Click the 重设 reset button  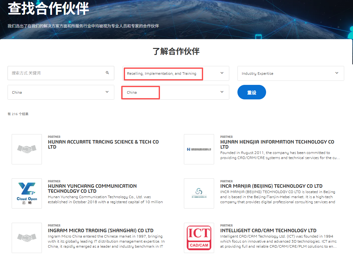pyautogui.click(x=252, y=92)
